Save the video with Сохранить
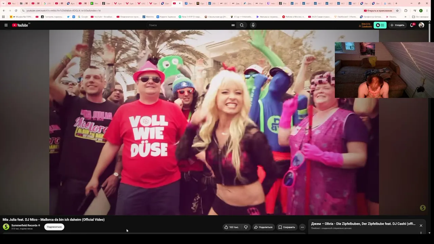Screen dimensions: 434x244 287,227
